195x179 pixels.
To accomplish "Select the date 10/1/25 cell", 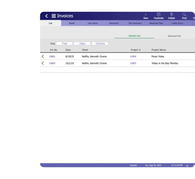I will (70, 63).
